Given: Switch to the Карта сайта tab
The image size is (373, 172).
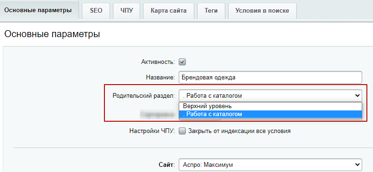Looking at the screenshot, I should click(168, 11).
